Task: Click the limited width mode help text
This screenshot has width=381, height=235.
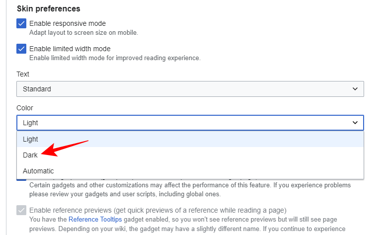Action: (115, 58)
